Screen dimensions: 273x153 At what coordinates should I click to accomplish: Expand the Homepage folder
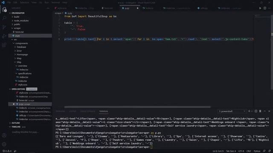(22, 55)
